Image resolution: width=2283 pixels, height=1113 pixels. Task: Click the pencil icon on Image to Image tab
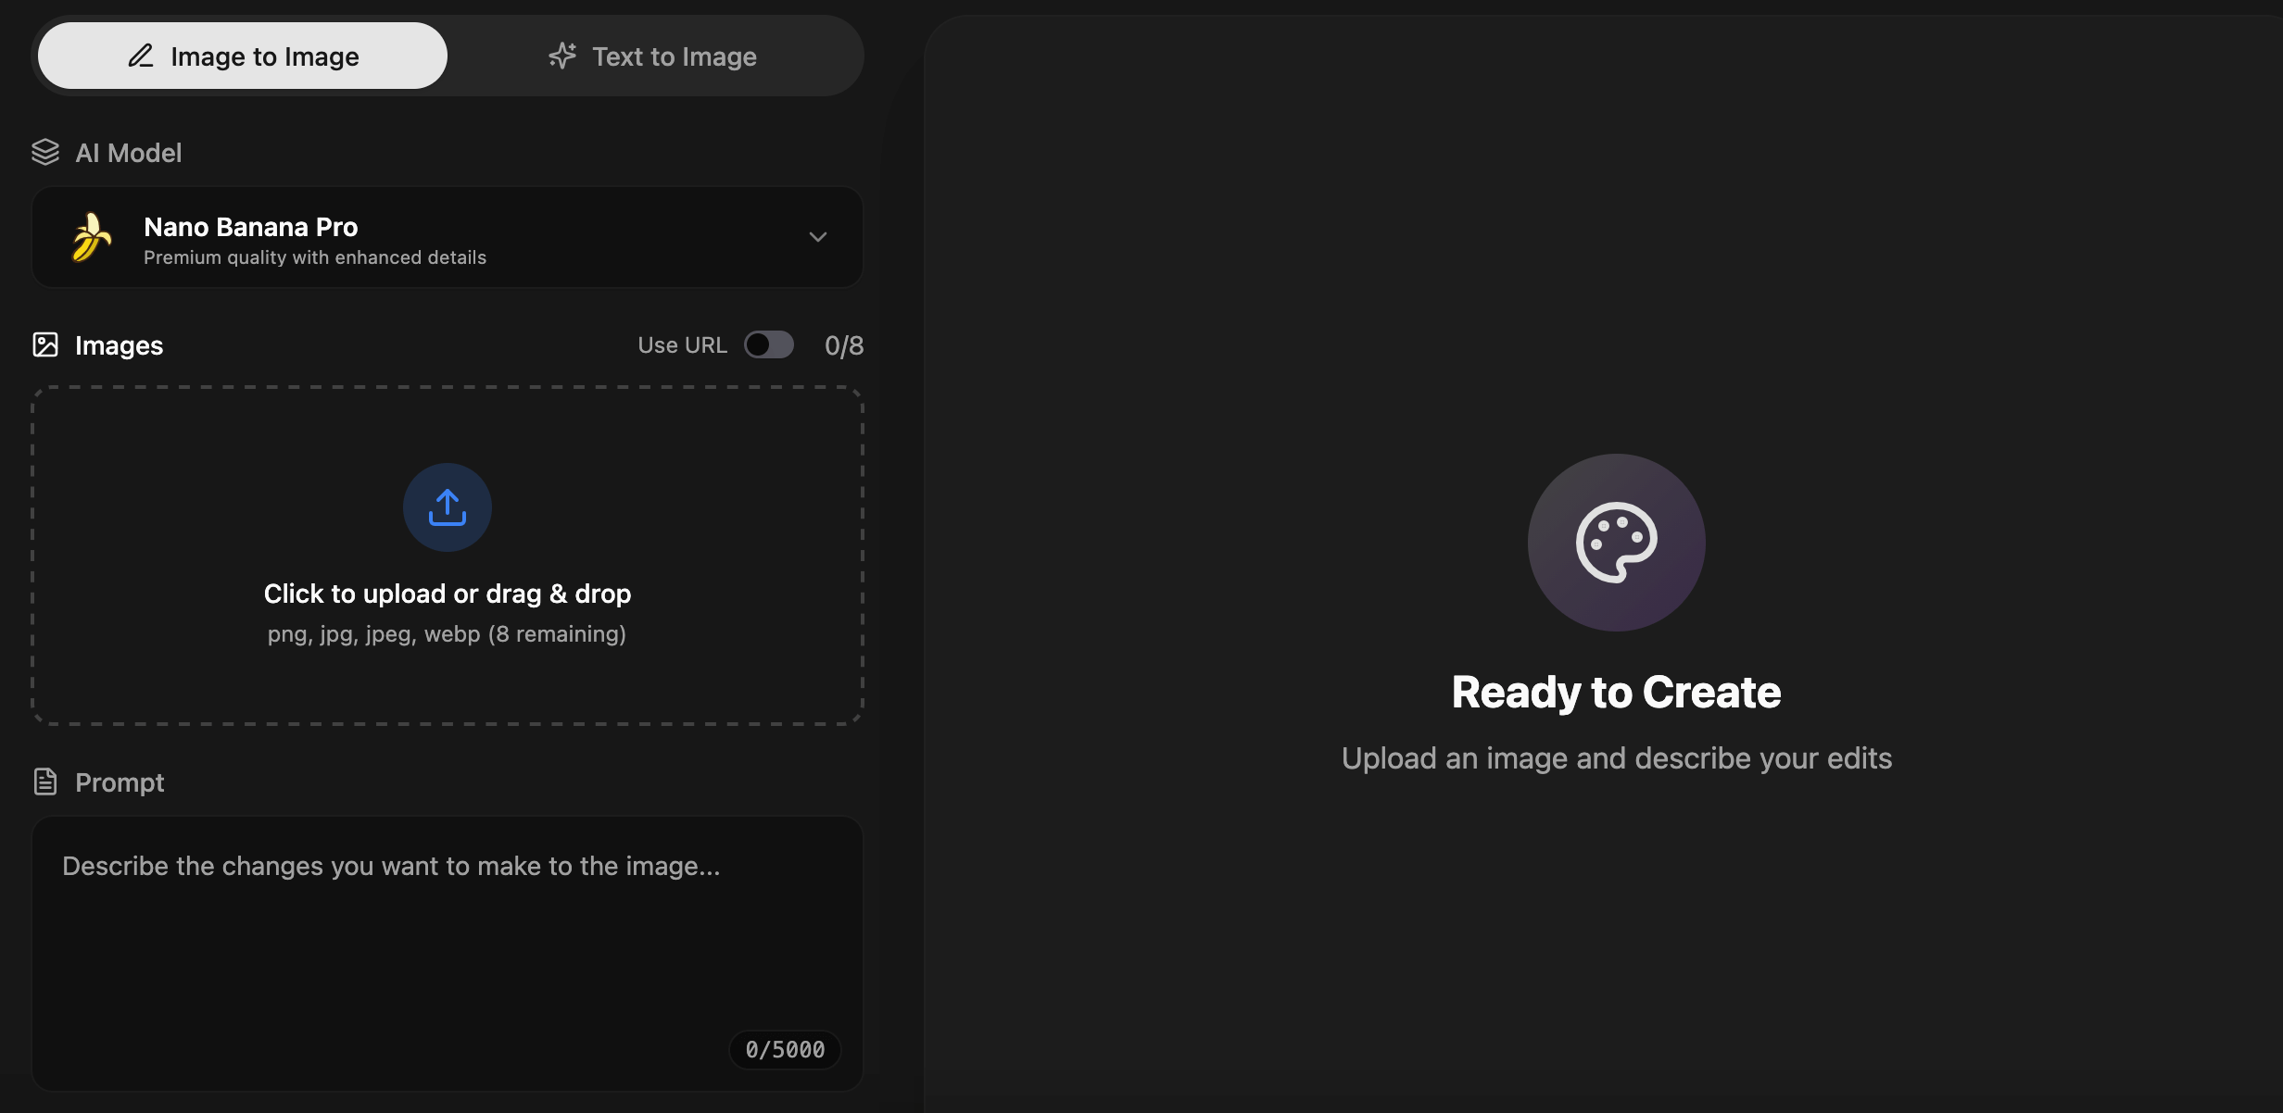[x=141, y=56]
